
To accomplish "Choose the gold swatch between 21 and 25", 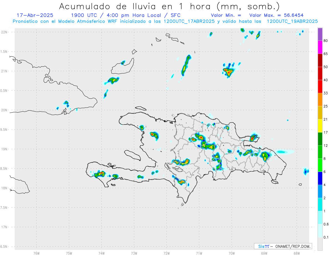I will 320,113.
